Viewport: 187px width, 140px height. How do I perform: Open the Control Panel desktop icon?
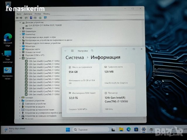(8, 72)
